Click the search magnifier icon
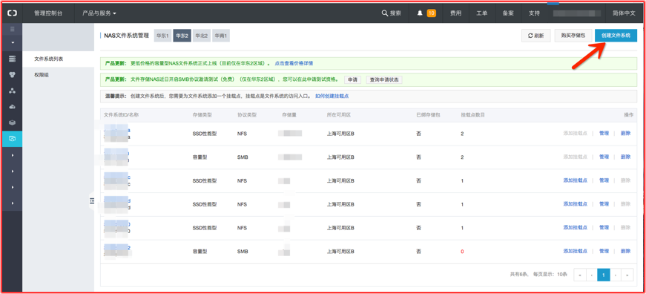 [384, 13]
